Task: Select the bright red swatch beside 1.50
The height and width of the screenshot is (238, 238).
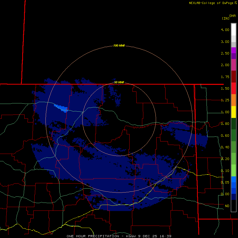Action: click(x=234, y=88)
